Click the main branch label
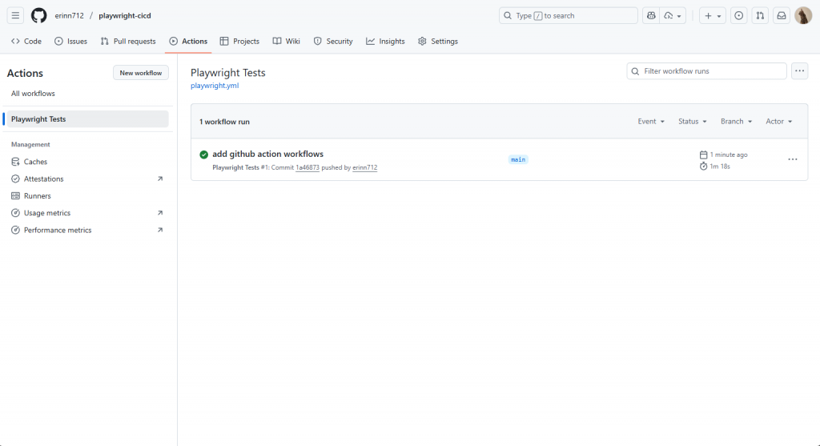Image resolution: width=820 pixels, height=446 pixels. coord(518,159)
